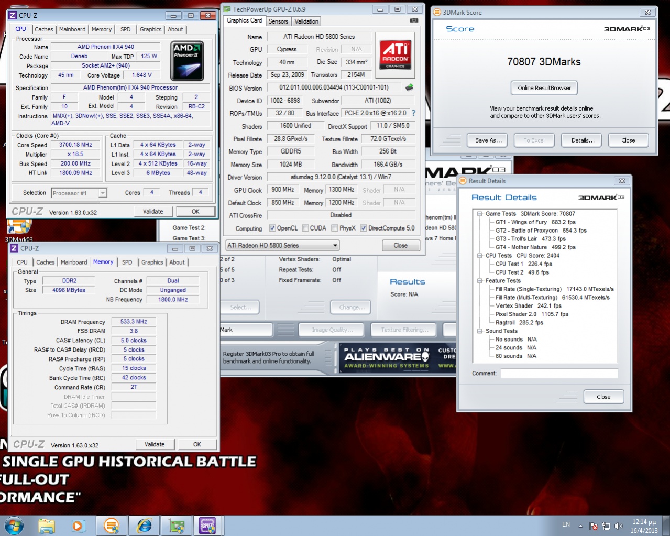
Task: Click the Comment input field in Result Details
Action: click(x=559, y=374)
